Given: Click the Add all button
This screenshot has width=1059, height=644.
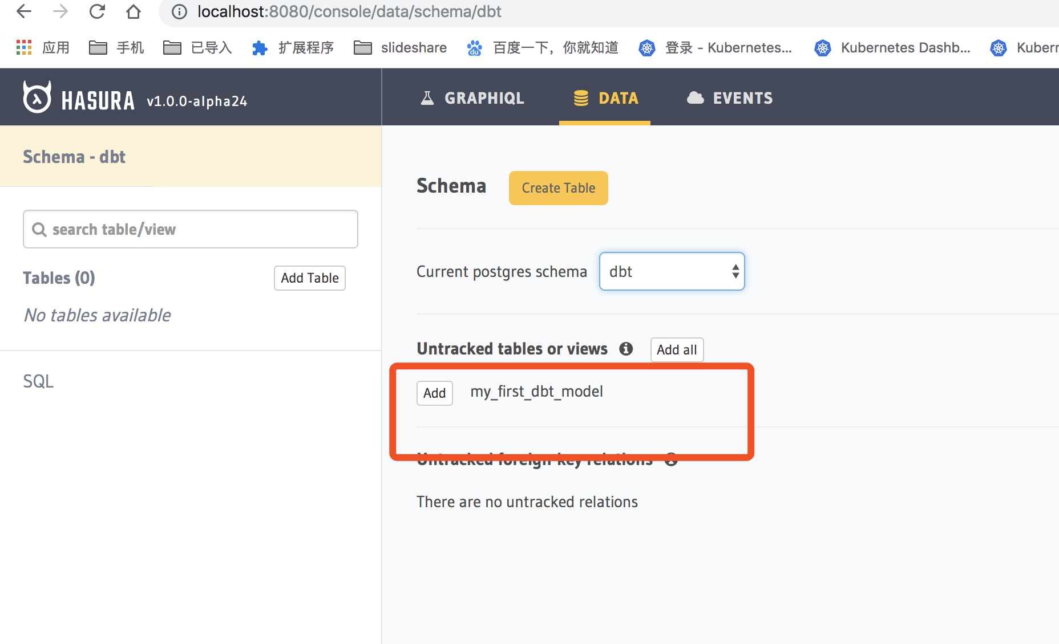Looking at the screenshot, I should tap(677, 350).
